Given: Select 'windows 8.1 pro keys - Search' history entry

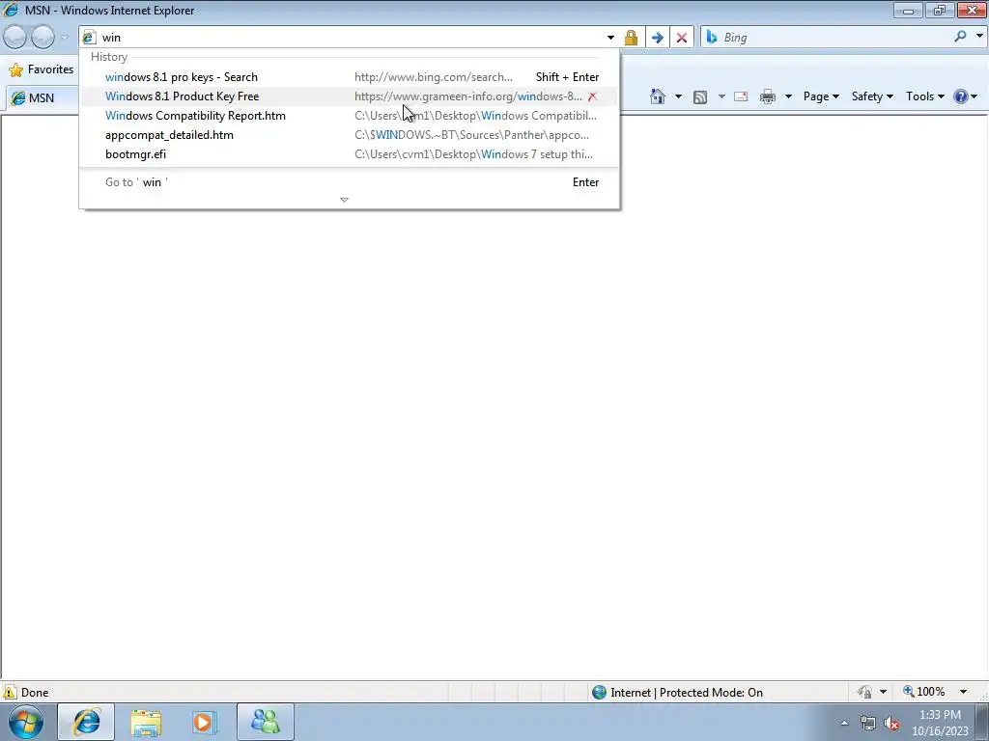Looking at the screenshot, I should [349, 77].
